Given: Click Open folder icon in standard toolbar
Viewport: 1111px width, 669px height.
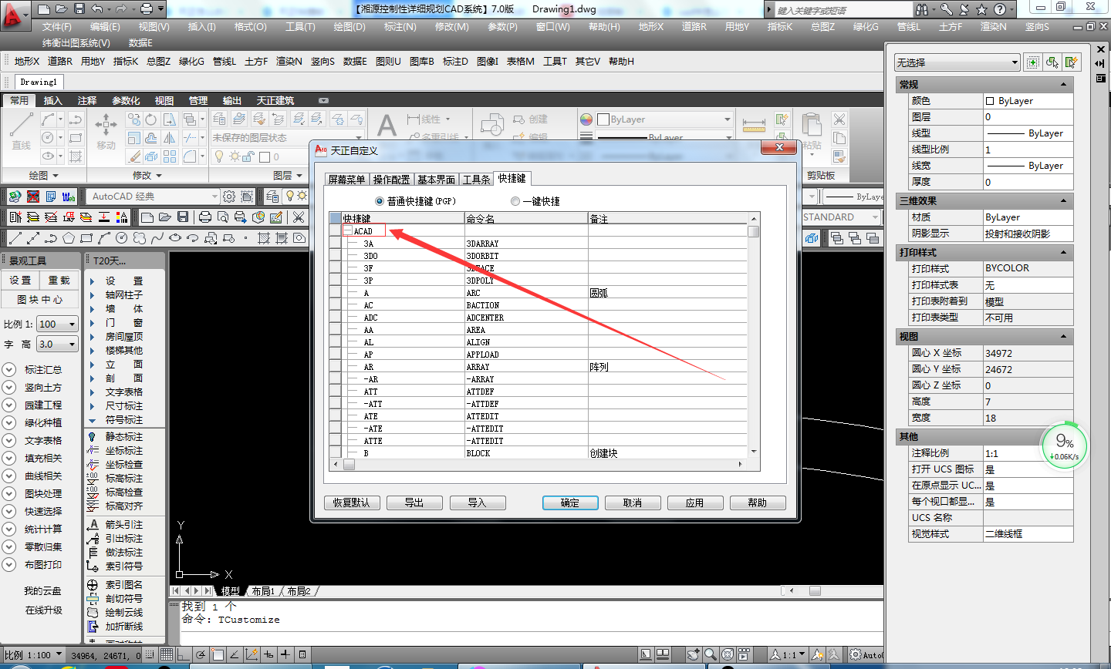Looking at the screenshot, I should click(165, 217).
